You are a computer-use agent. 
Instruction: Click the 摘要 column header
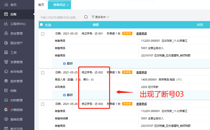coord(96,25)
